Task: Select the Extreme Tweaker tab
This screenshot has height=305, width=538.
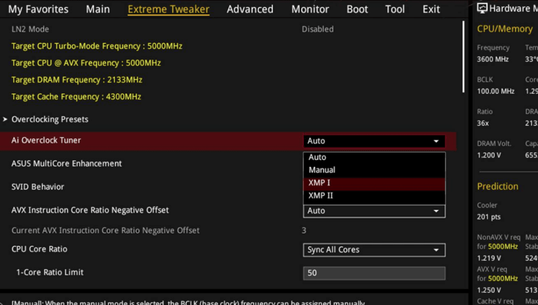Action: point(169,9)
